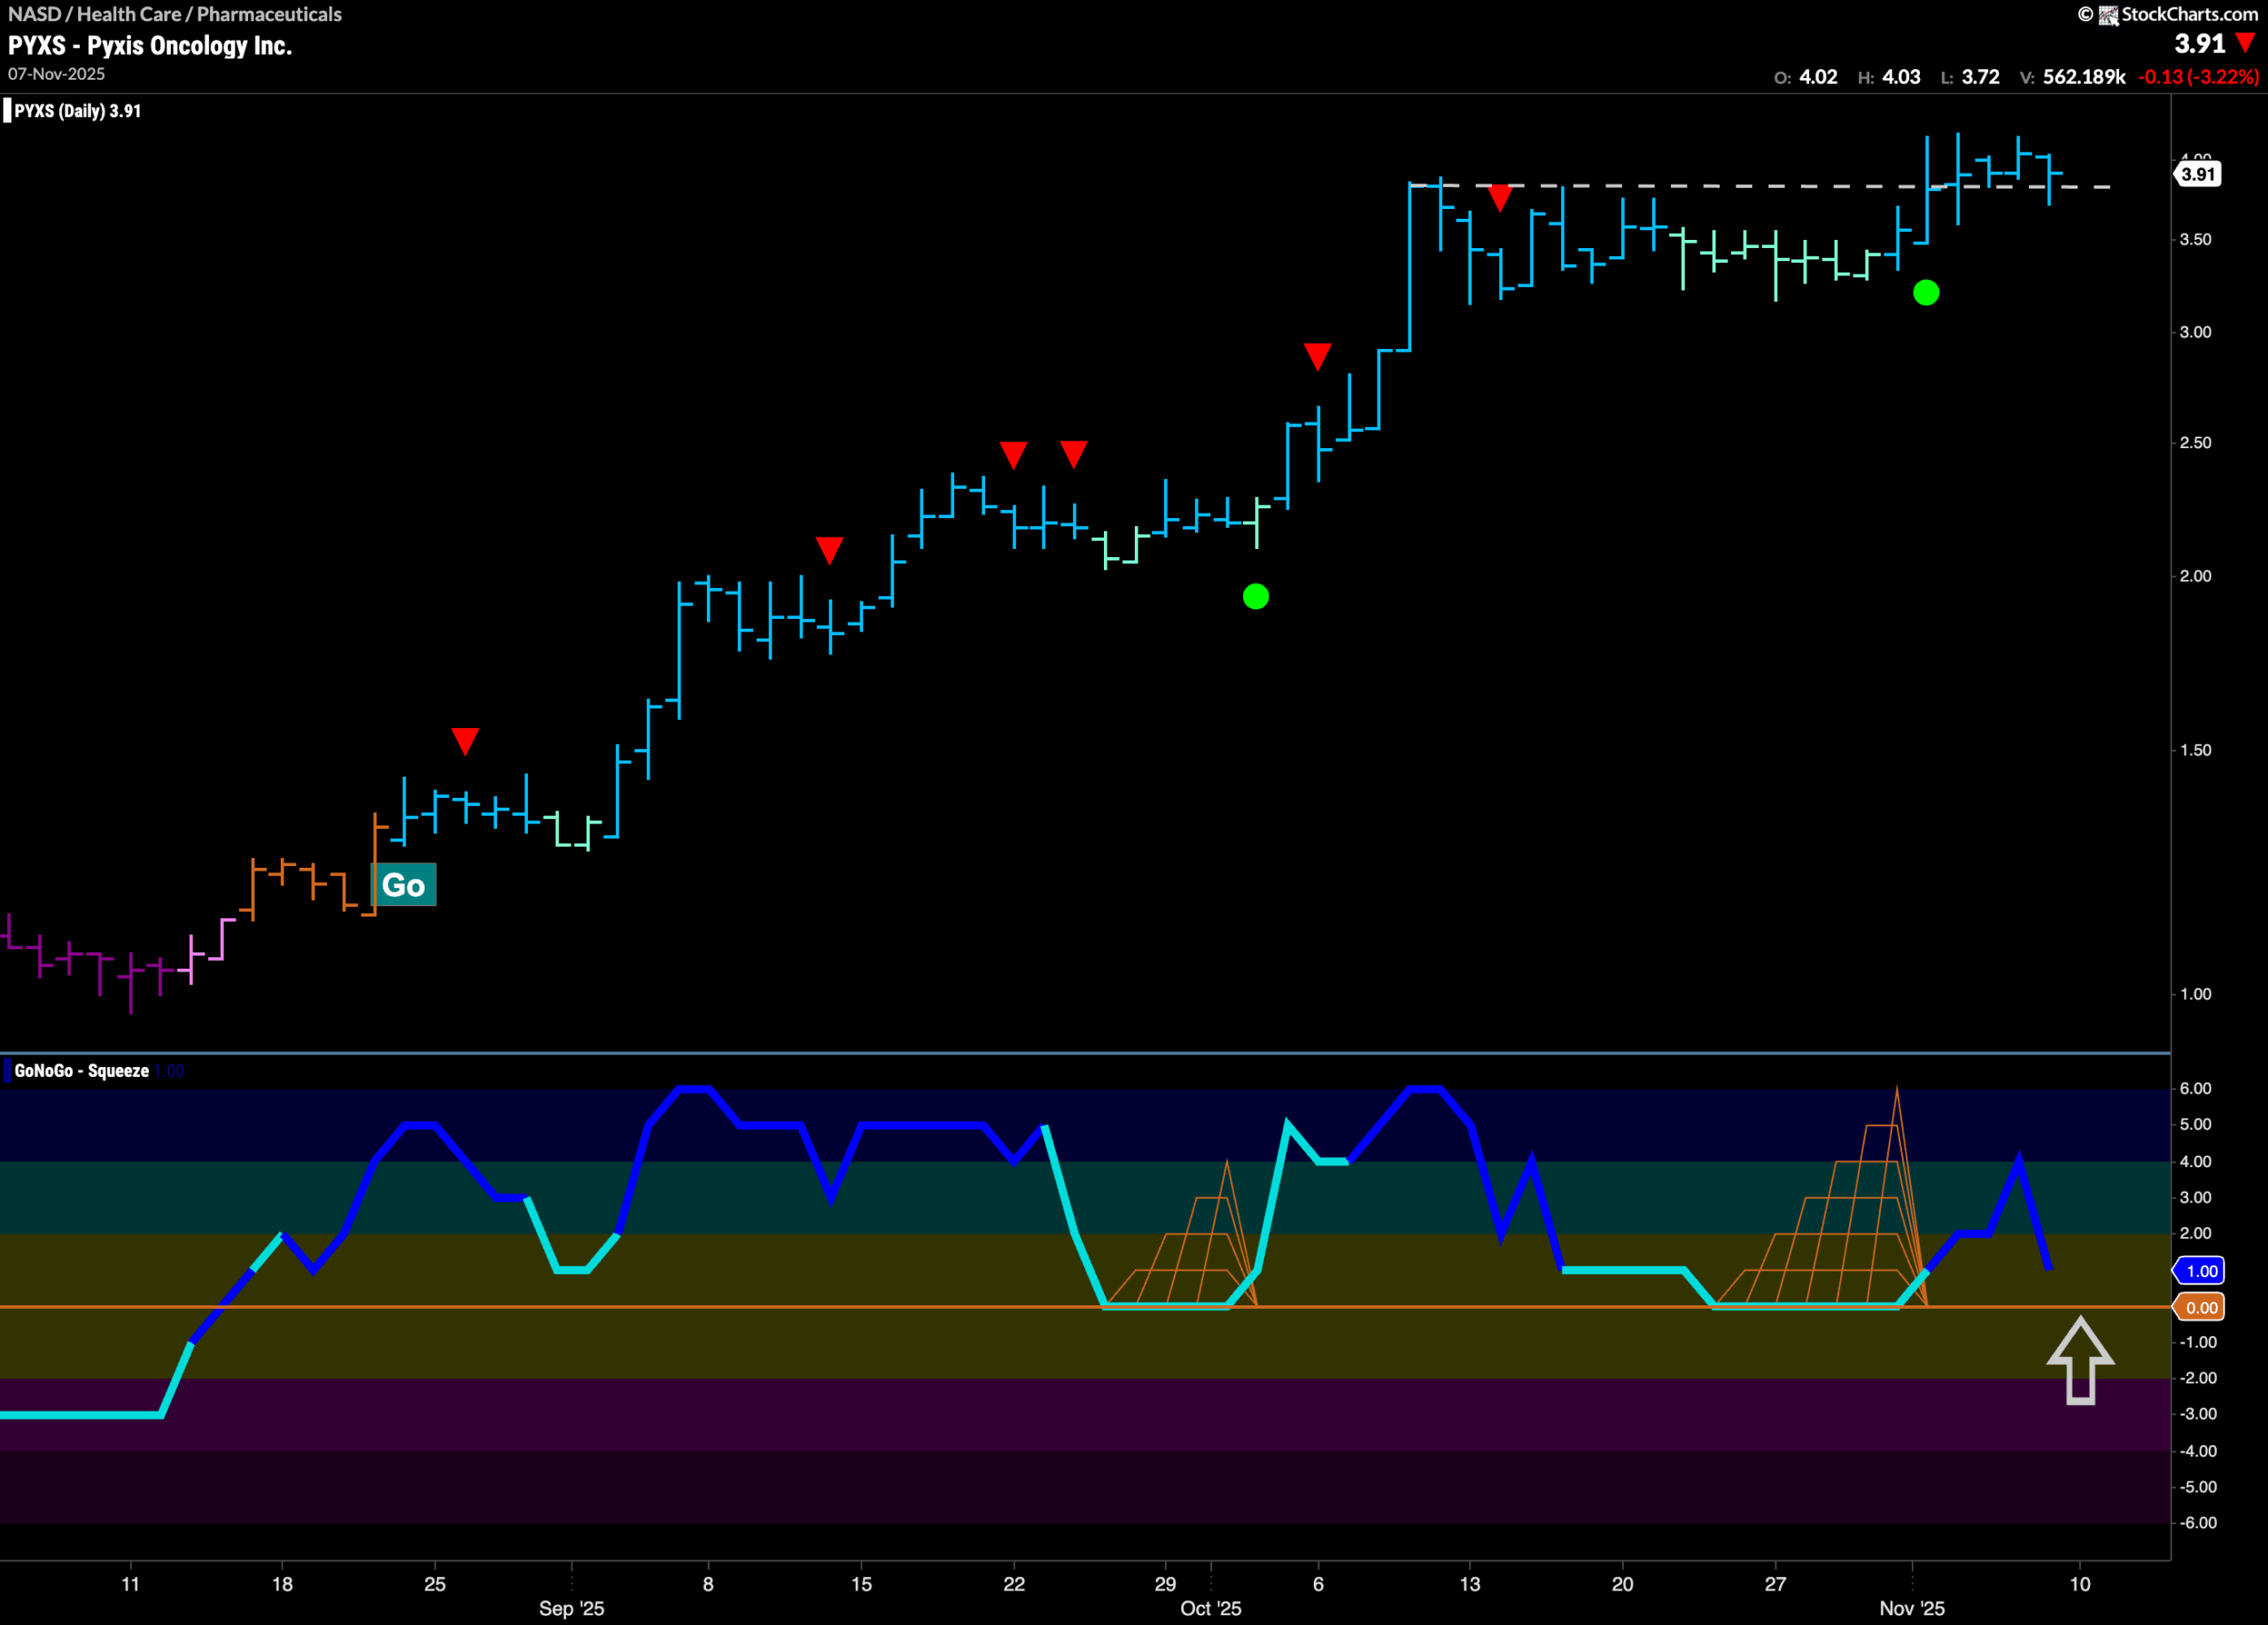Click the Sep '25 month label

pyautogui.click(x=571, y=1608)
